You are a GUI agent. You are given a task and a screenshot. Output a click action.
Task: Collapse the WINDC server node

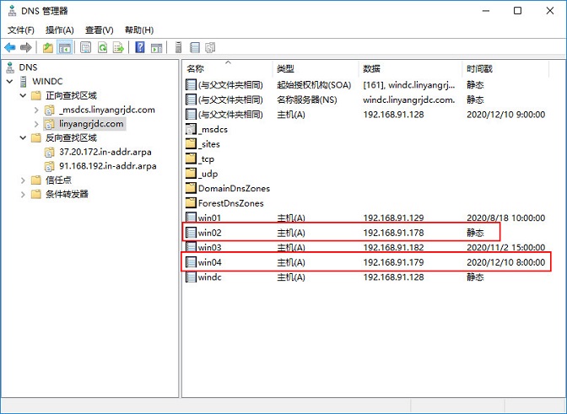[x=10, y=81]
